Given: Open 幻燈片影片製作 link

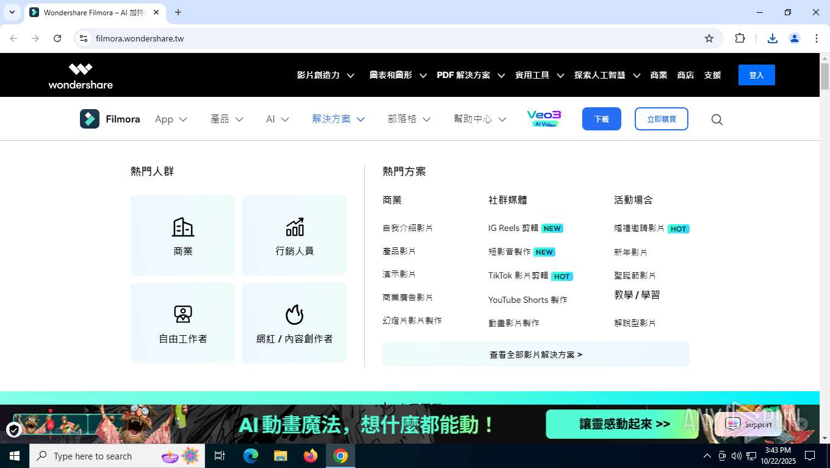Looking at the screenshot, I should coord(412,321).
